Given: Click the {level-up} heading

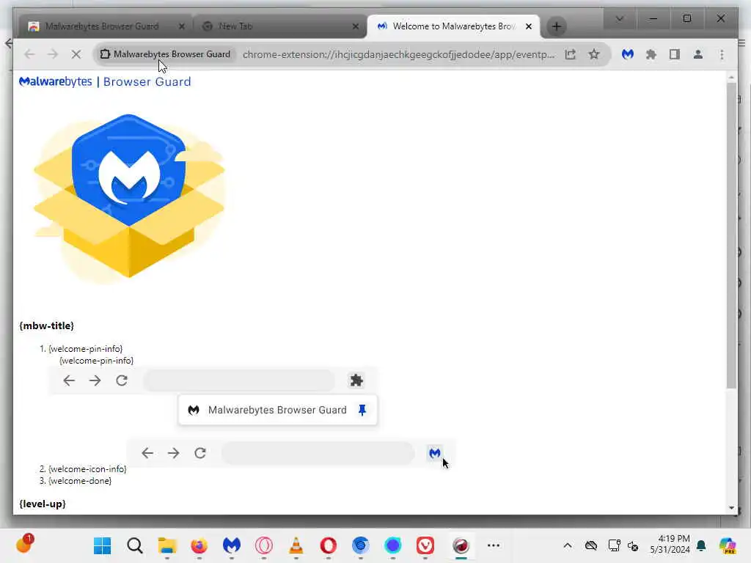Looking at the screenshot, I should [x=43, y=504].
